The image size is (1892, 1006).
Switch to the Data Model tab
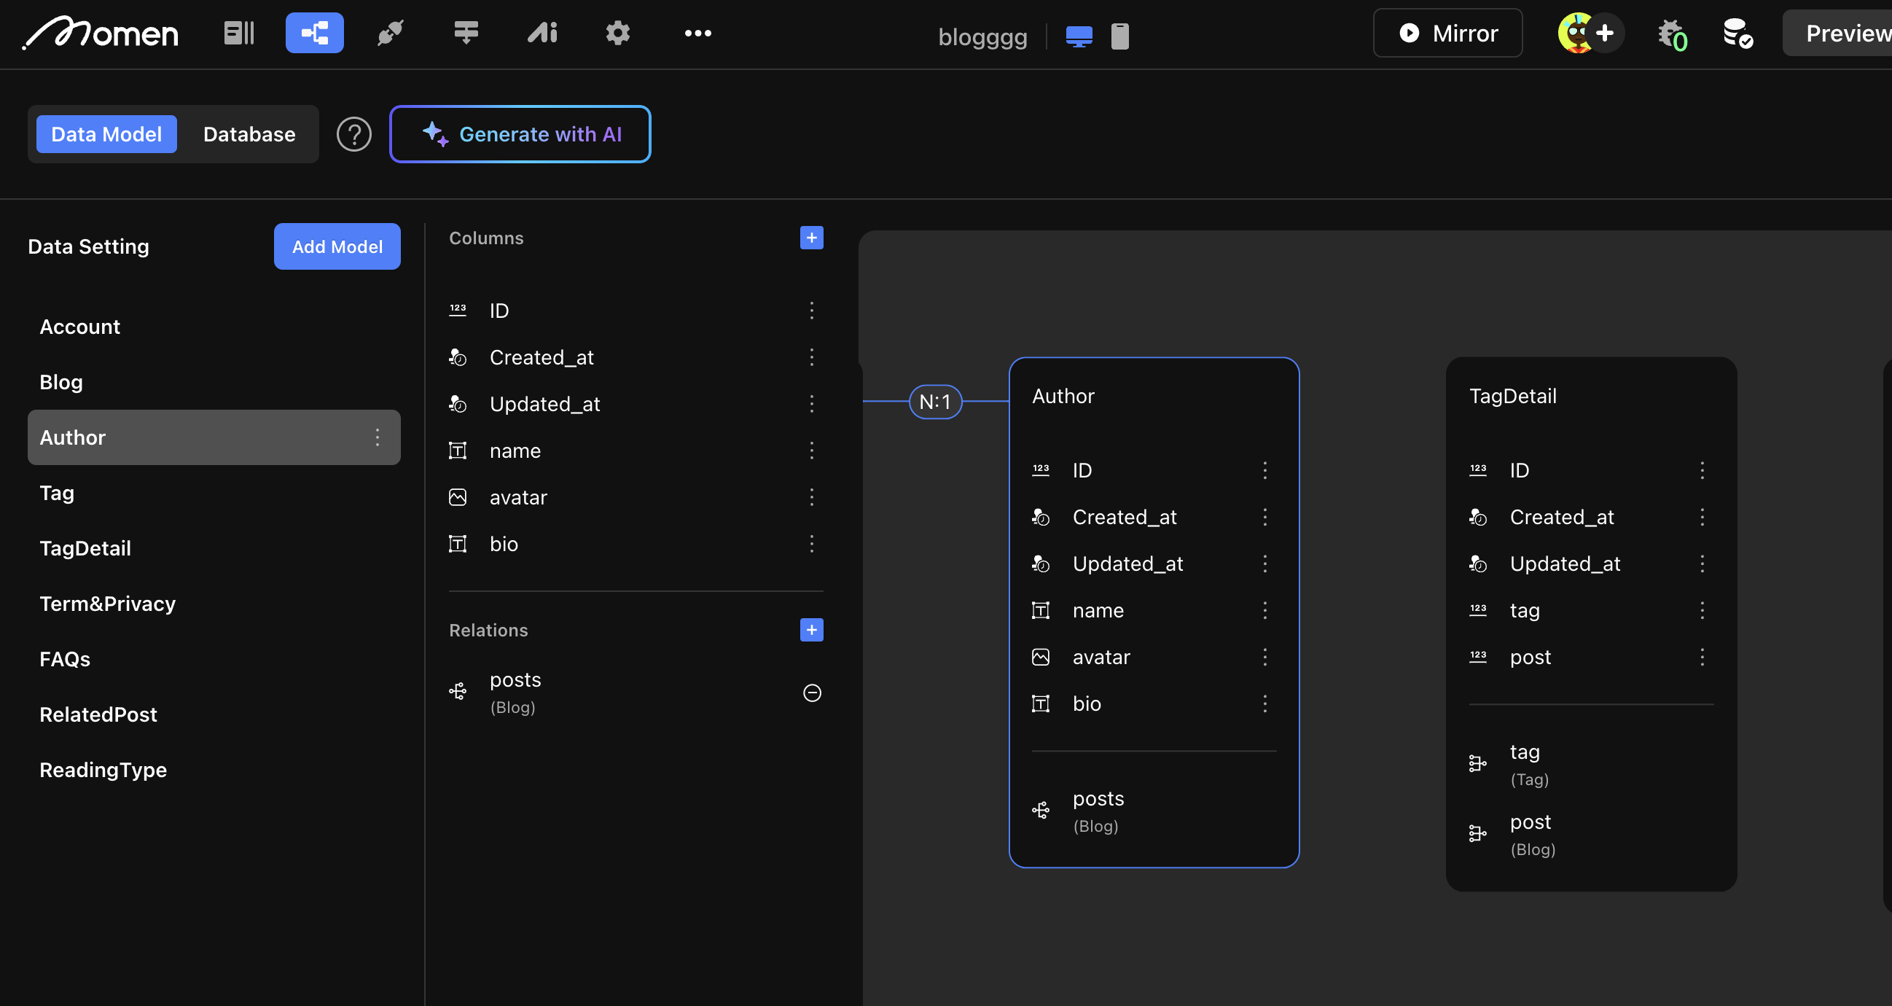click(106, 134)
